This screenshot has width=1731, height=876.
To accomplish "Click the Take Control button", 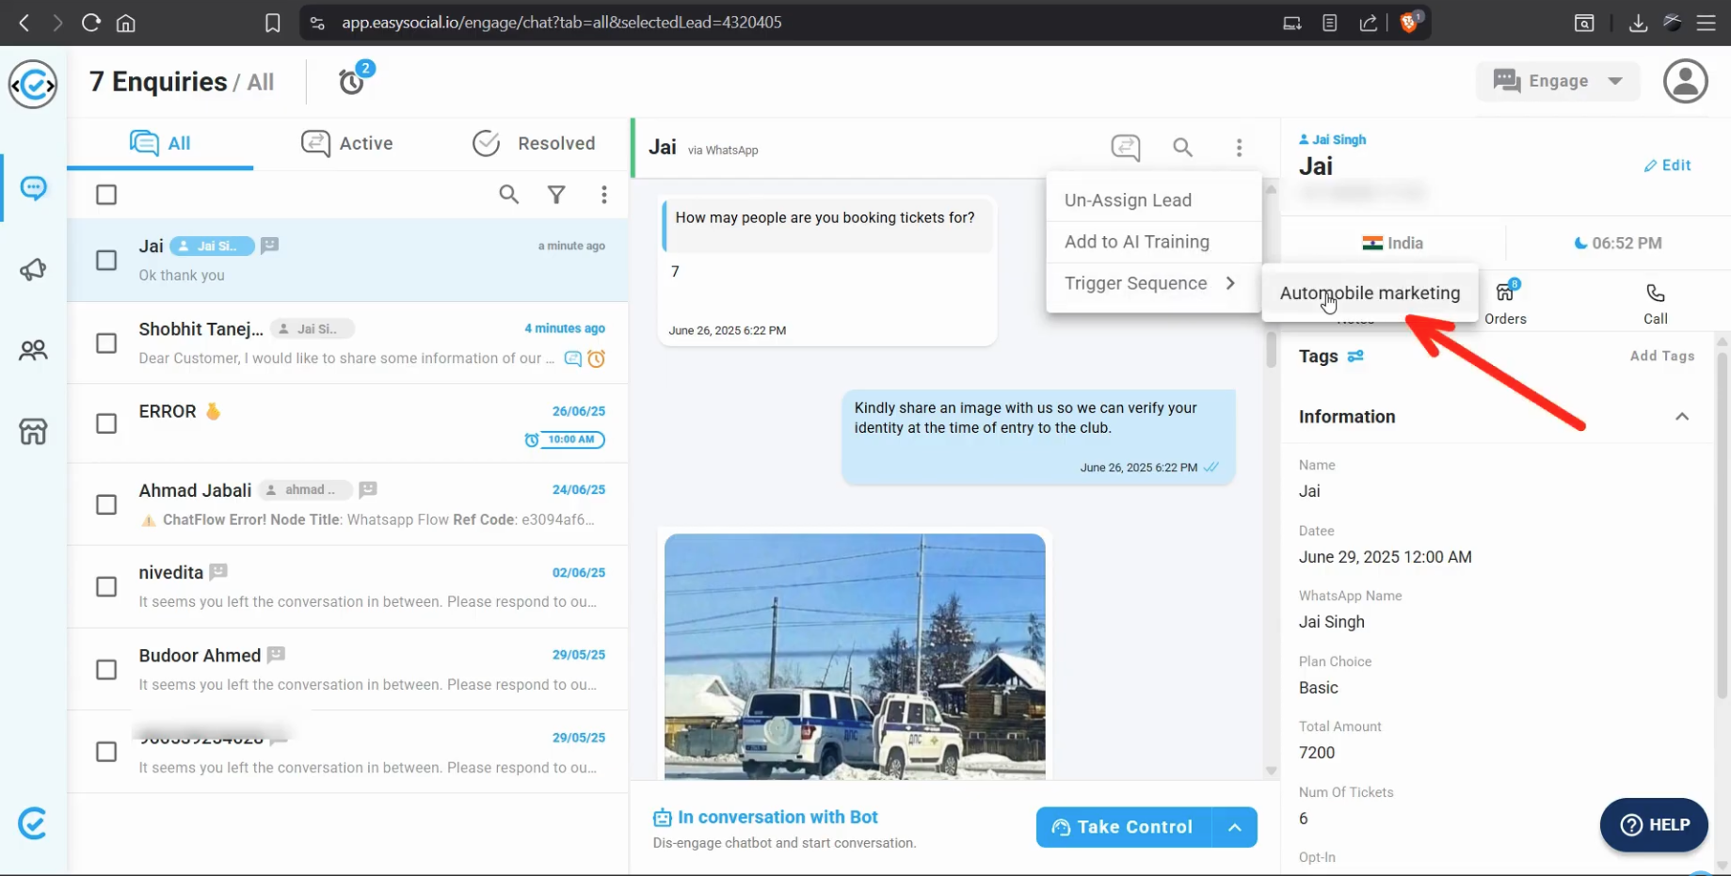I will [x=1123, y=827].
